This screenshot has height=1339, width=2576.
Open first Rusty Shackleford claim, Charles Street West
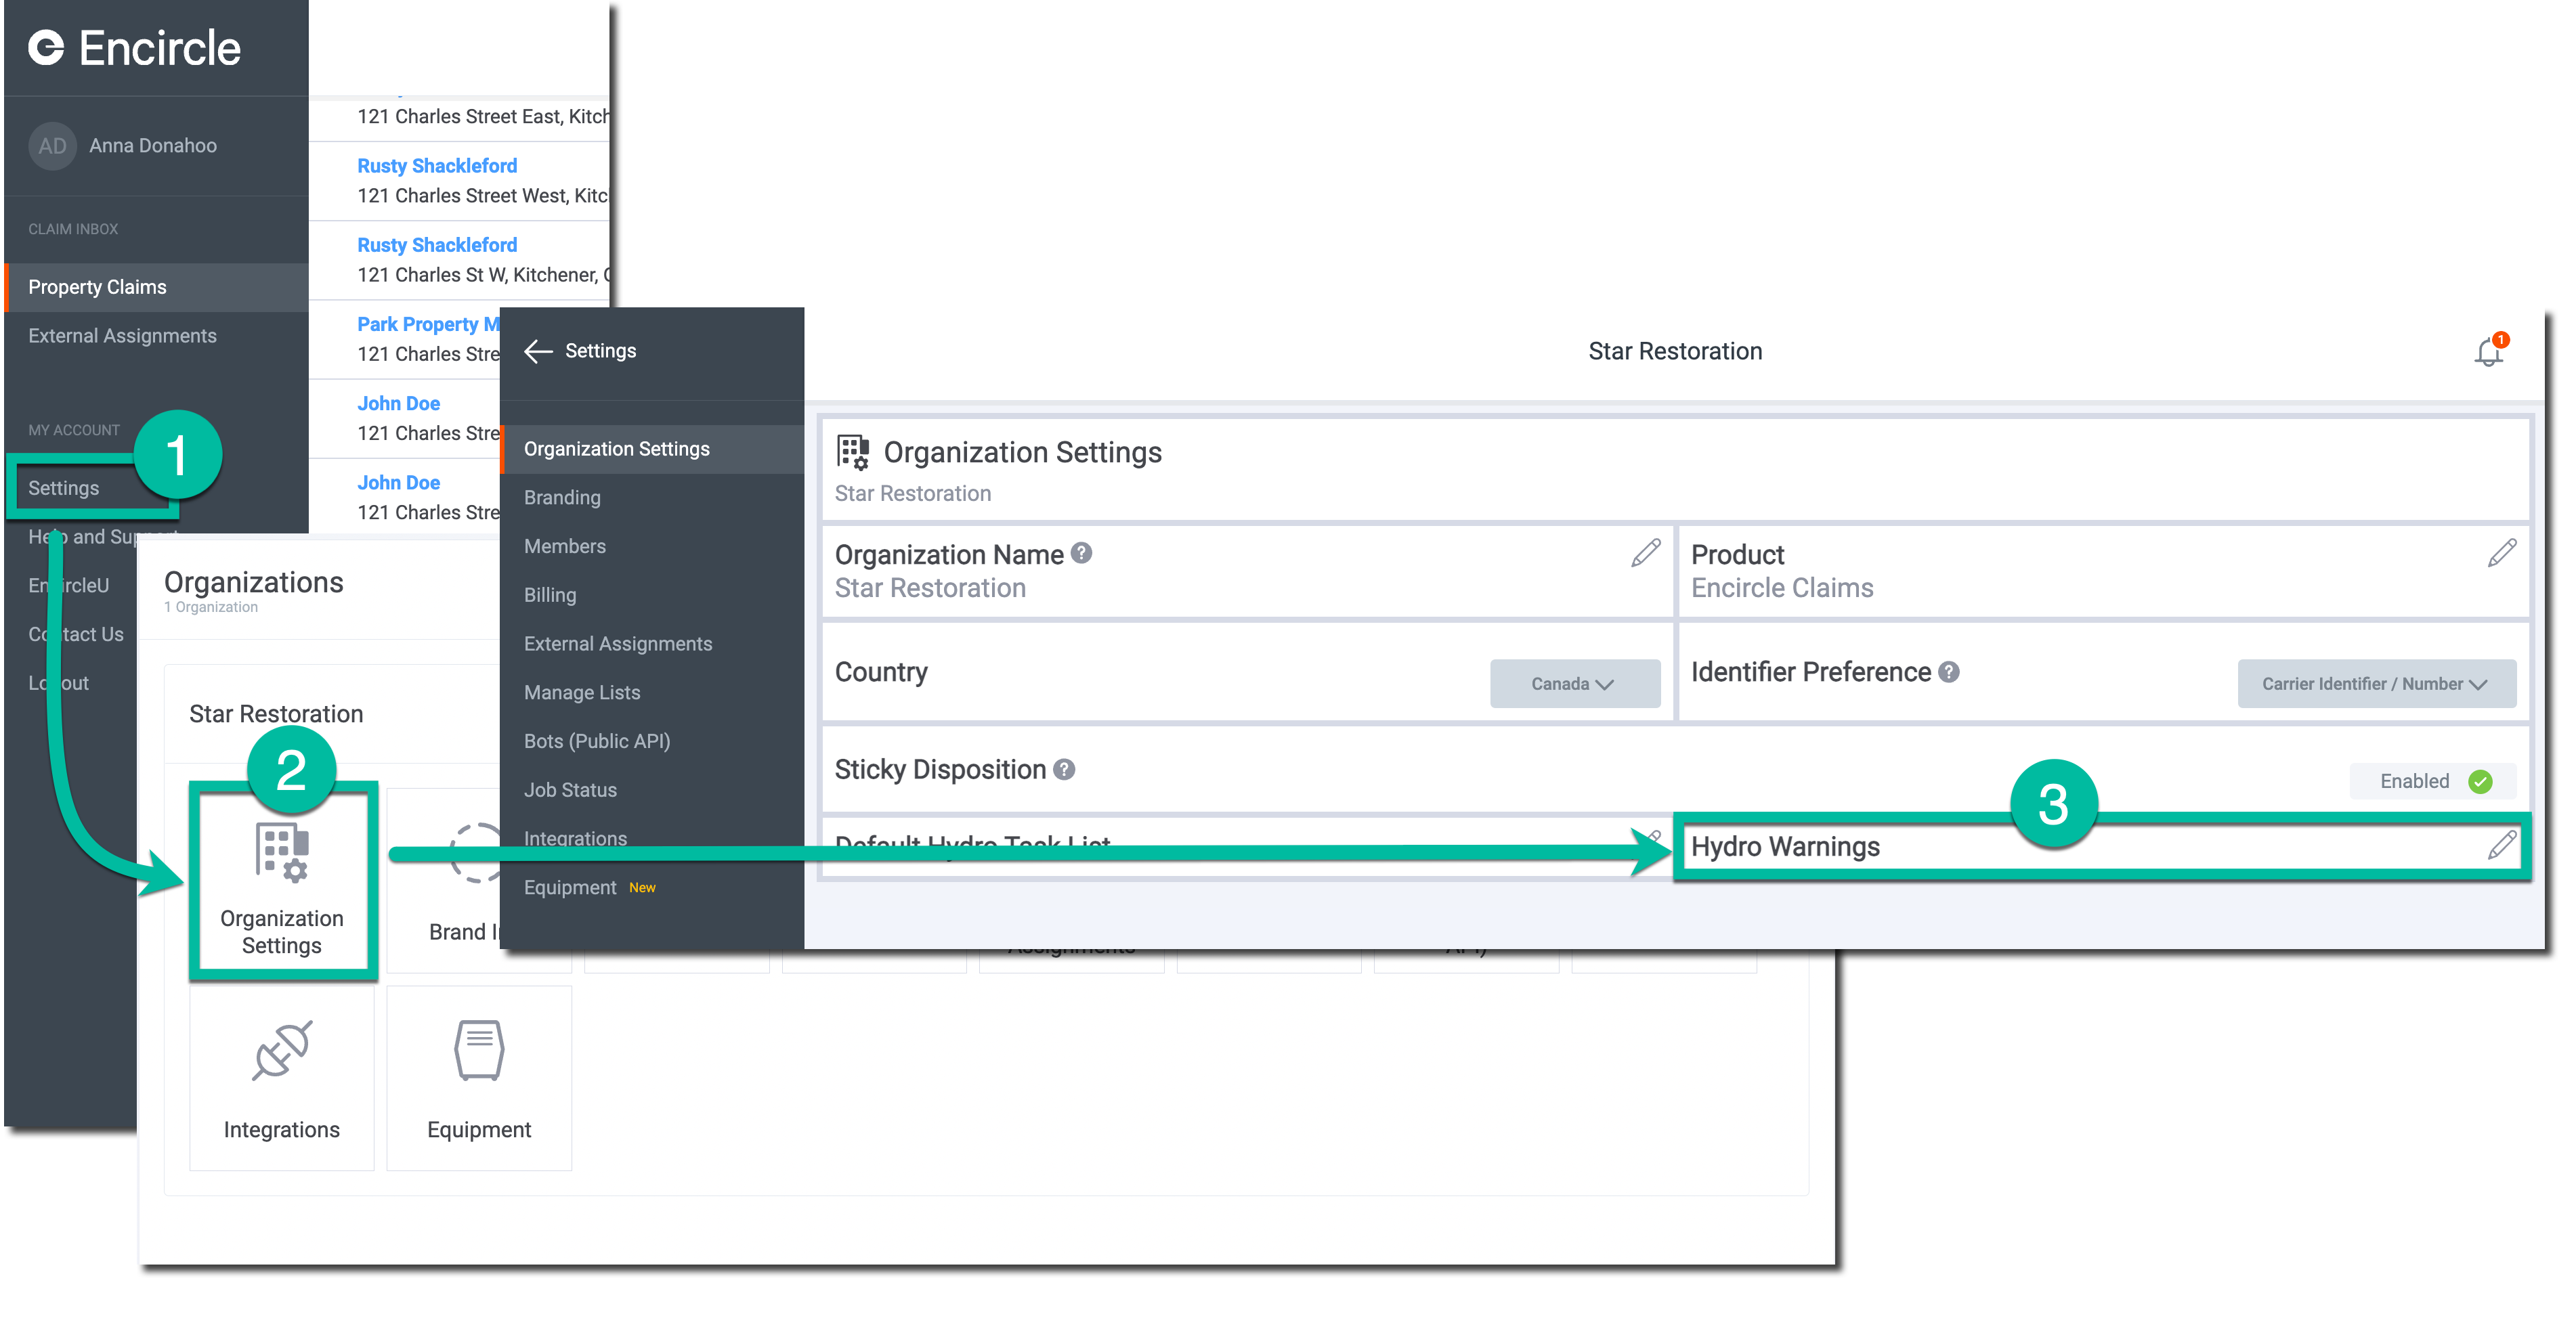coord(437,166)
